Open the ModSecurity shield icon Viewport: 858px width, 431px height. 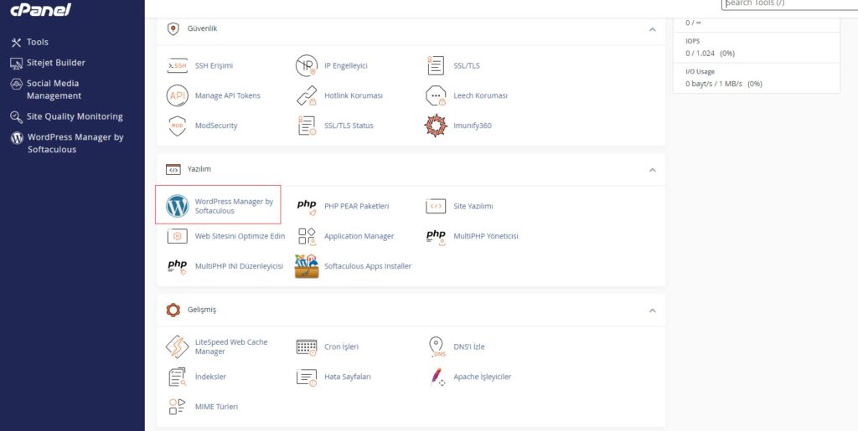178,126
